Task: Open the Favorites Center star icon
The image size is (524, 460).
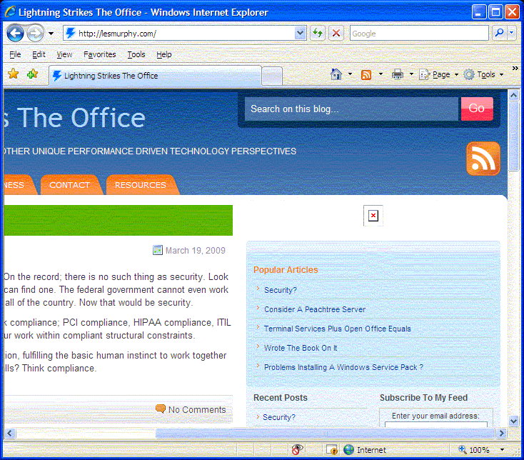Action: click(14, 74)
